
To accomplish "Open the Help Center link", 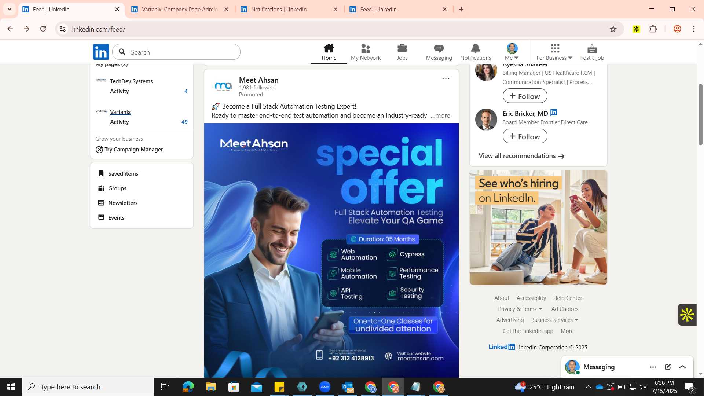I will tap(567, 298).
